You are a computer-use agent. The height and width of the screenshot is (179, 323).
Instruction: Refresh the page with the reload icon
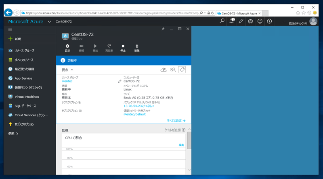click(x=212, y=13)
